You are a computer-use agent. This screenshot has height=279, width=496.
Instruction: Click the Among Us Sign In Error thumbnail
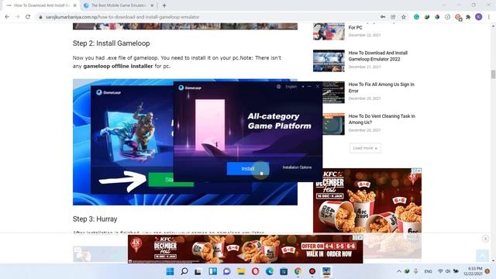click(333, 92)
